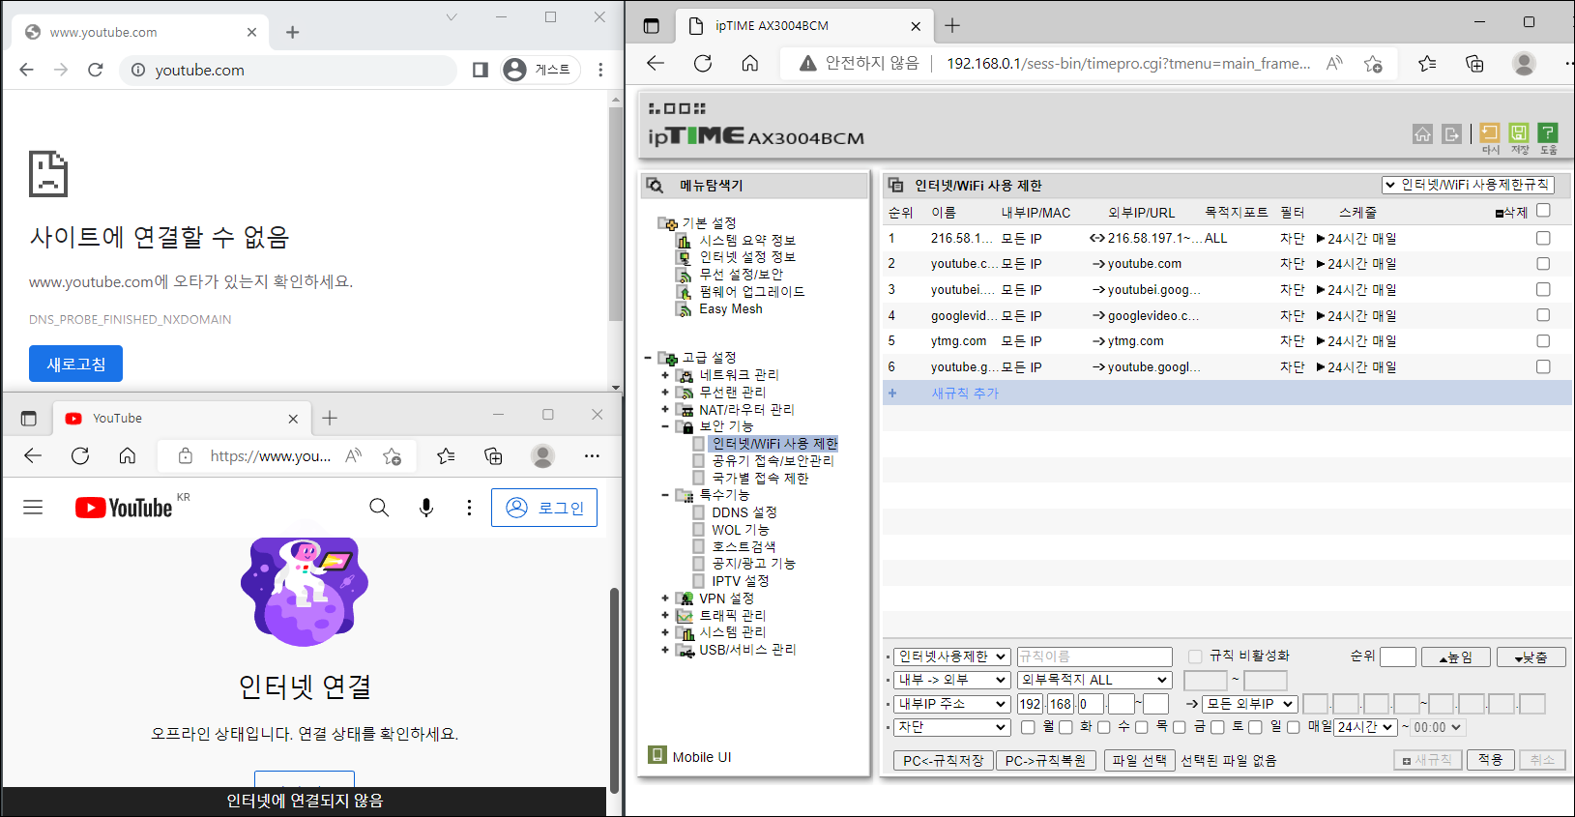Click the YouTube voice search microphone icon

tap(426, 508)
